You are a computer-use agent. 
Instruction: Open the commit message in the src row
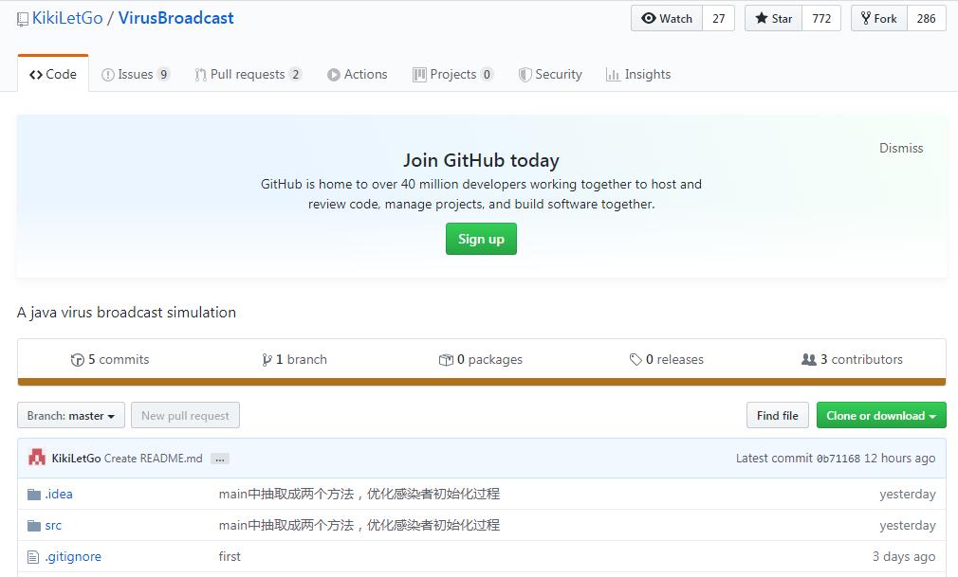[359, 525]
